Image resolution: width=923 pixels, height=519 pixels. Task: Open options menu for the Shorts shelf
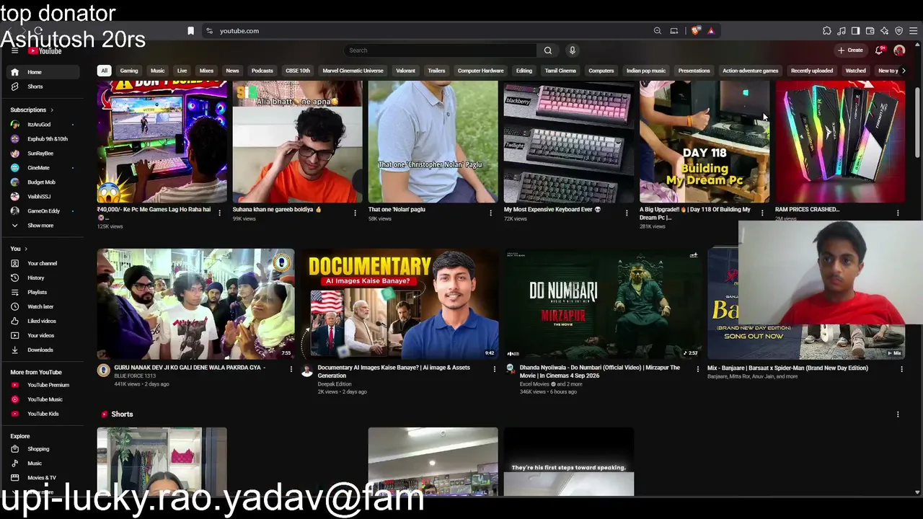898,414
